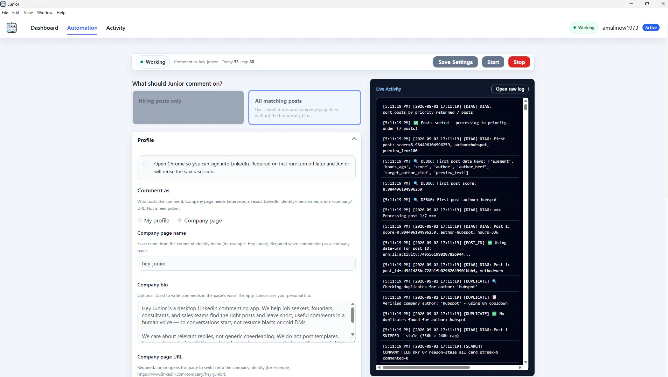668x377 pixels.
Task: Select the My profile radio option
Action: pos(140,220)
